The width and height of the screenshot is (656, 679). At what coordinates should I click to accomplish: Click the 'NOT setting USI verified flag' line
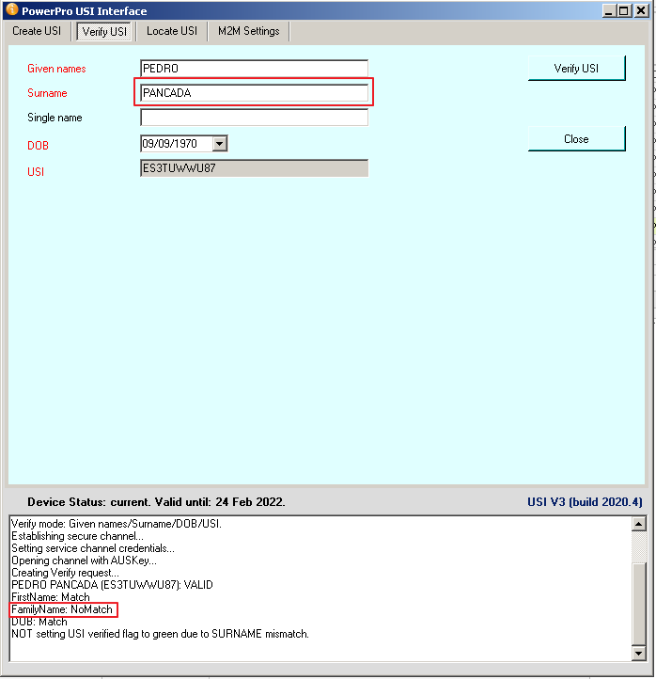(160, 634)
